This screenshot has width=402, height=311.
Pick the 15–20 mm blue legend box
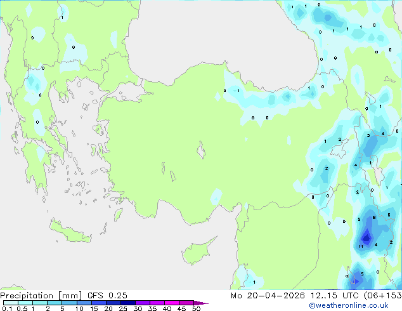tap(99, 303)
